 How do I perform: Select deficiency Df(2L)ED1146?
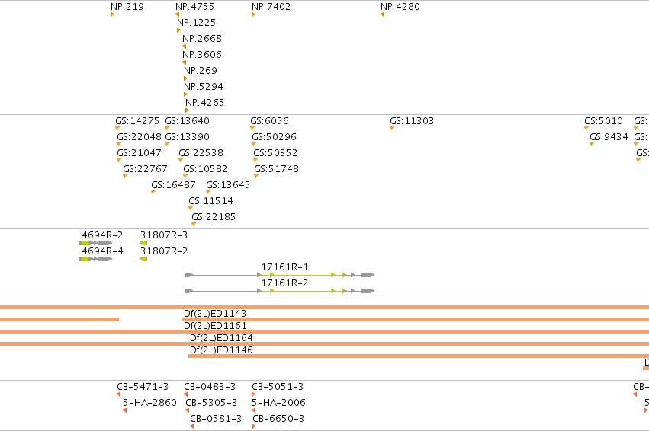point(419,356)
